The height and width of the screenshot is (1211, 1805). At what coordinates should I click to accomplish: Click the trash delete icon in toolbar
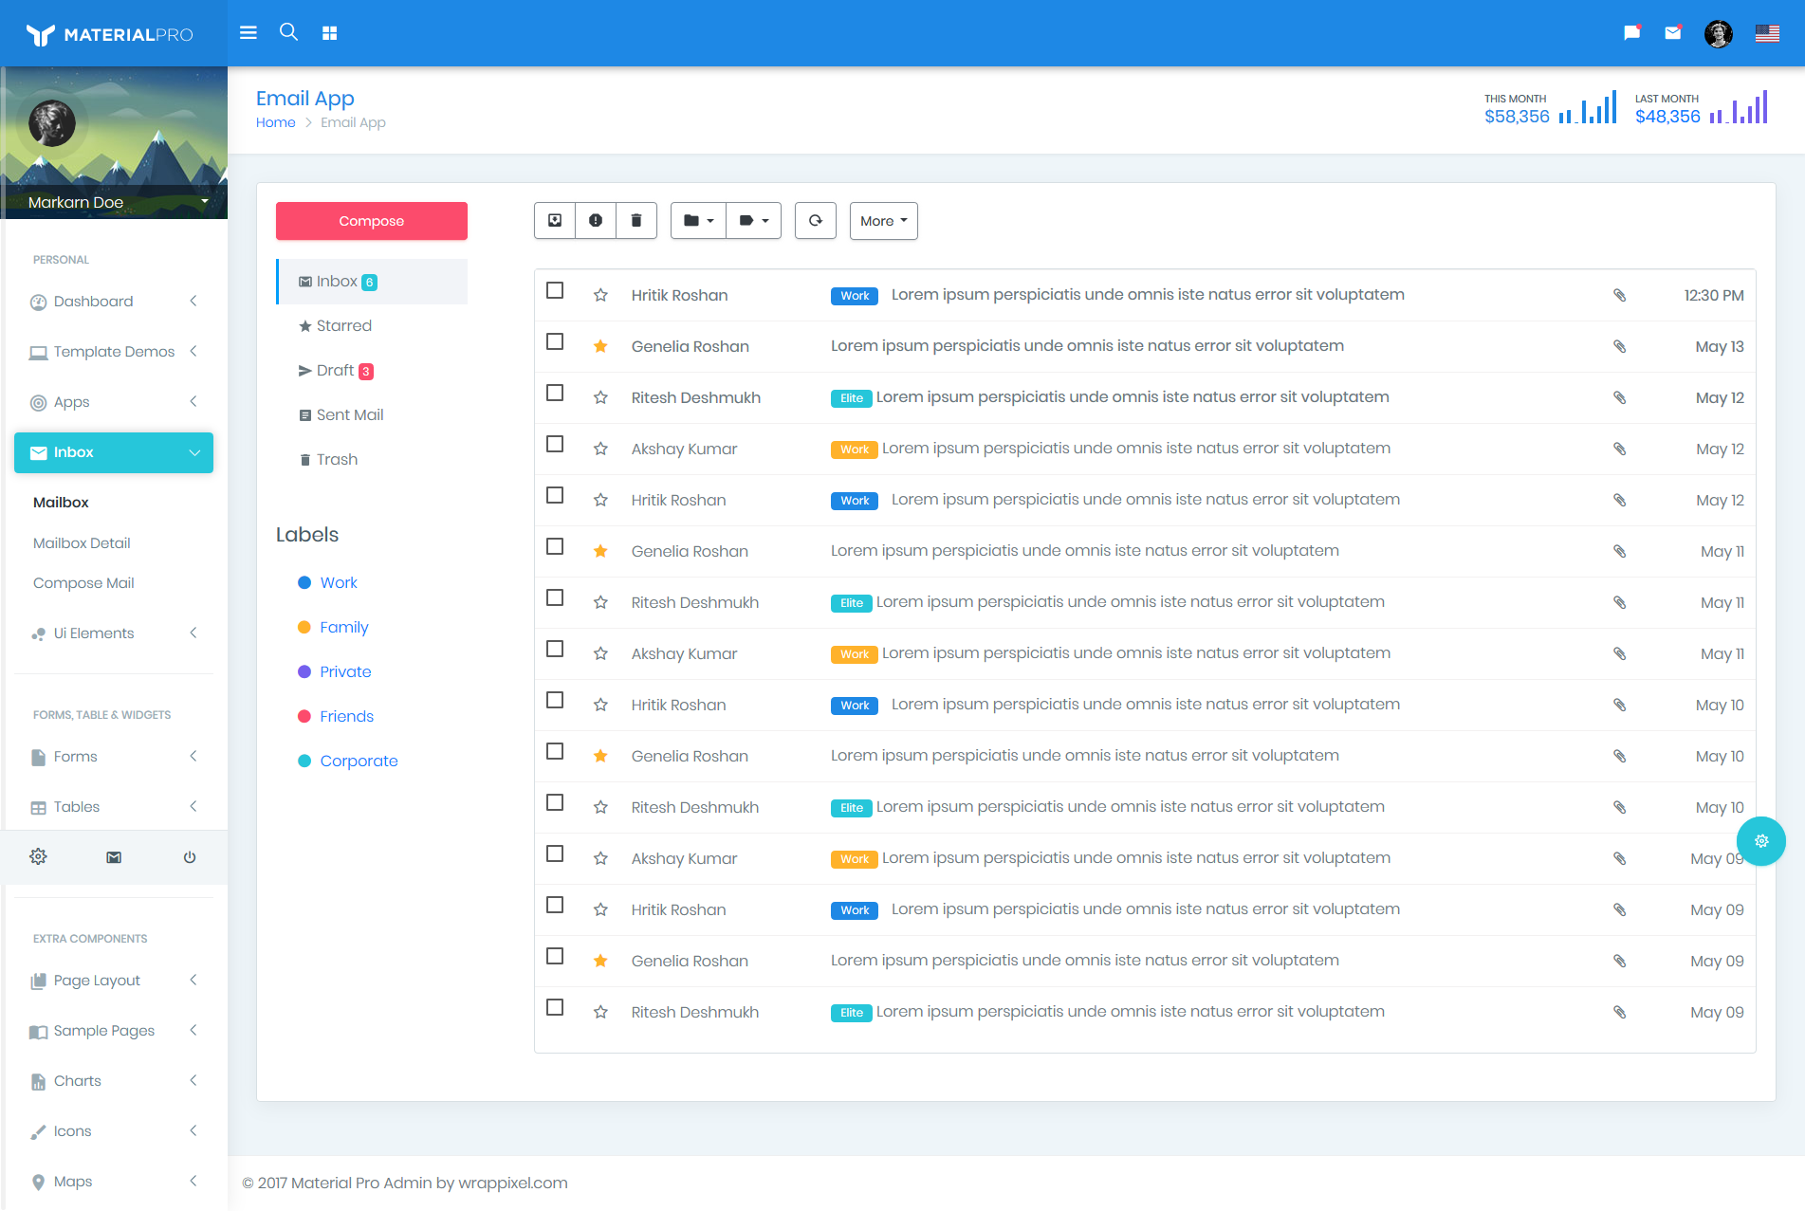point(636,221)
